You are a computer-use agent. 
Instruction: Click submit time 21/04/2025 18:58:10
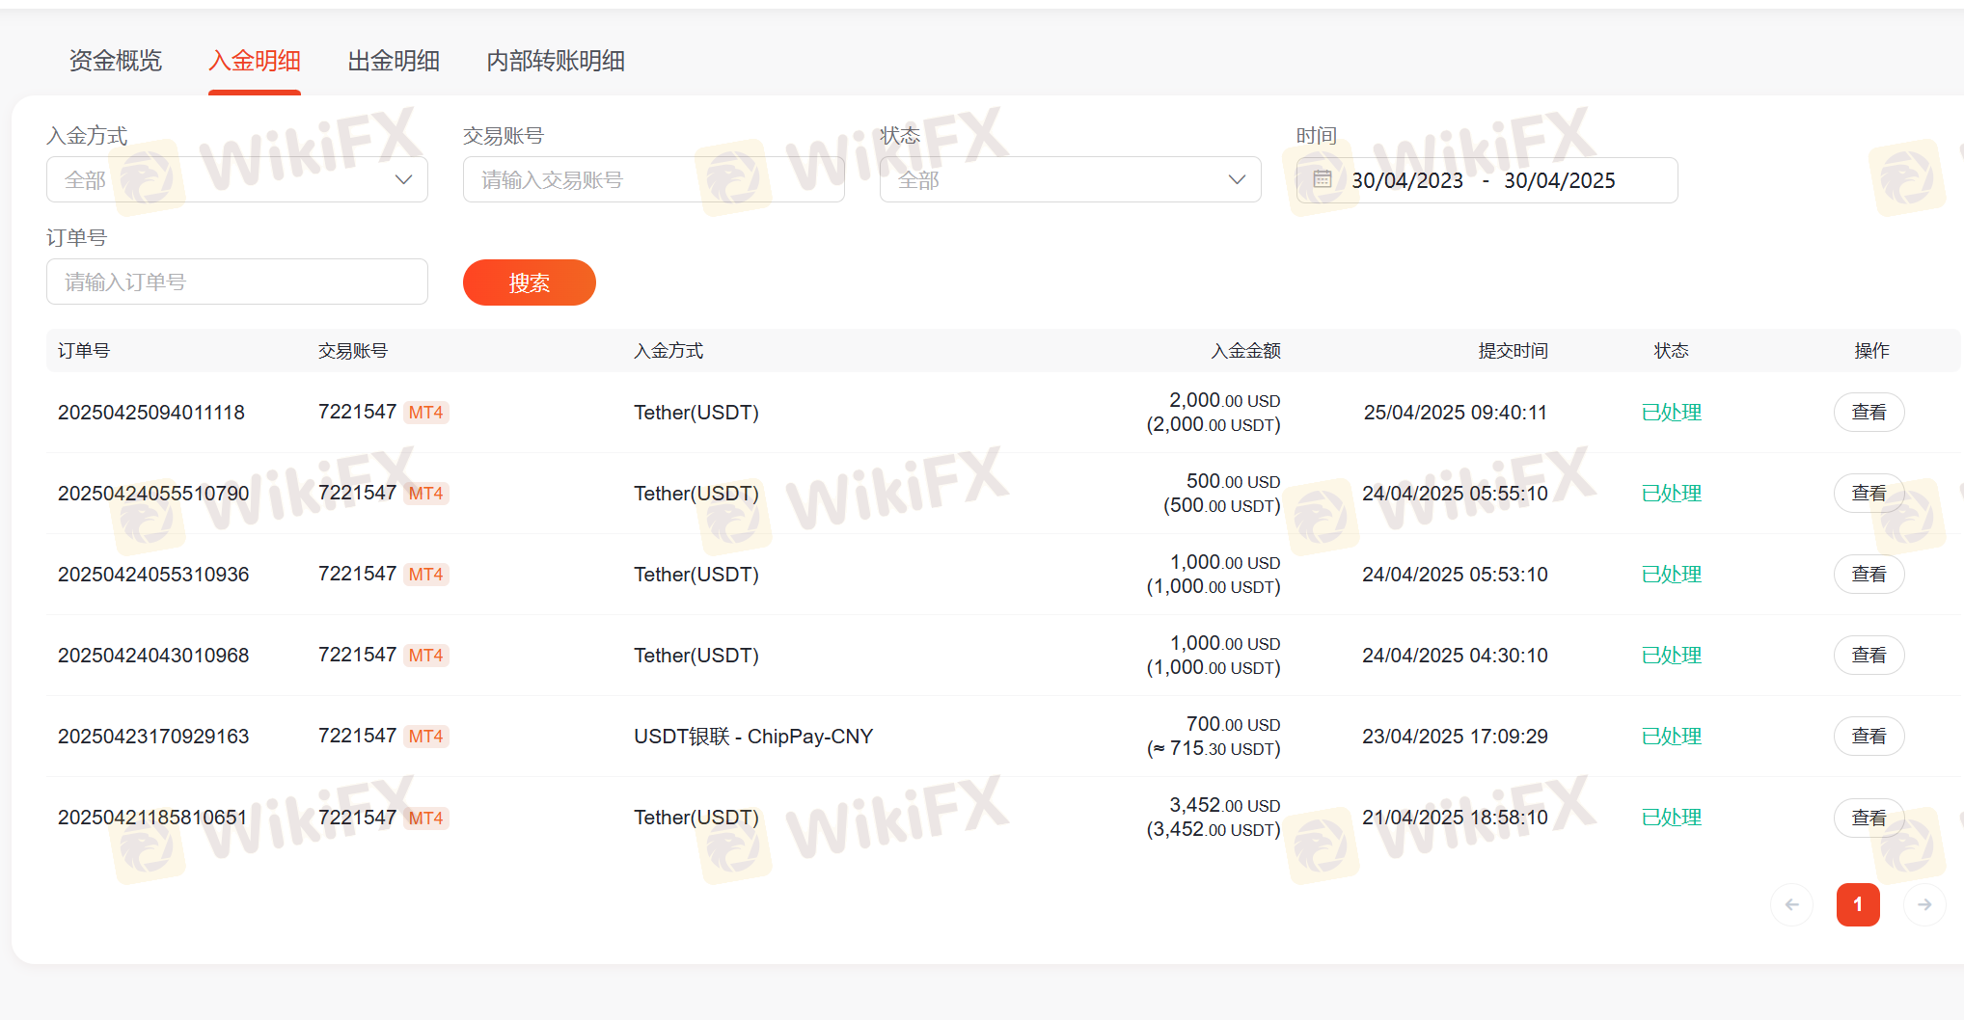coord(1455,818)
